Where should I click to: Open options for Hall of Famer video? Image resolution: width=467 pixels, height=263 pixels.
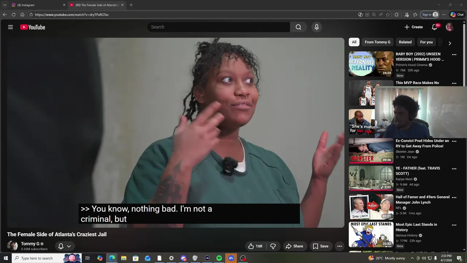(x=454, y=197)
